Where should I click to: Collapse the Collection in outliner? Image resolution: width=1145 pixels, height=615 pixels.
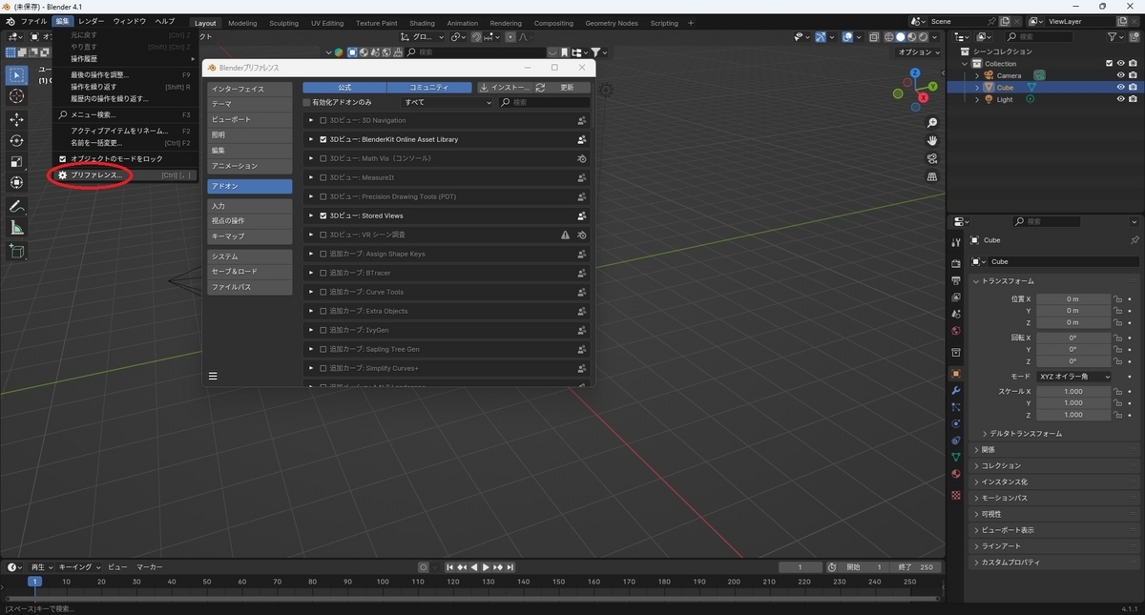(965, 64)
